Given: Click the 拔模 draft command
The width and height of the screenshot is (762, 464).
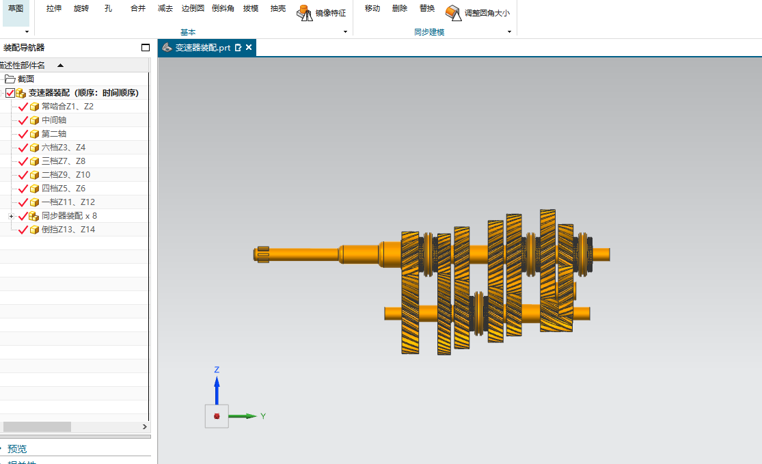Looking at the screenshot, I should (x=251, y=8).
